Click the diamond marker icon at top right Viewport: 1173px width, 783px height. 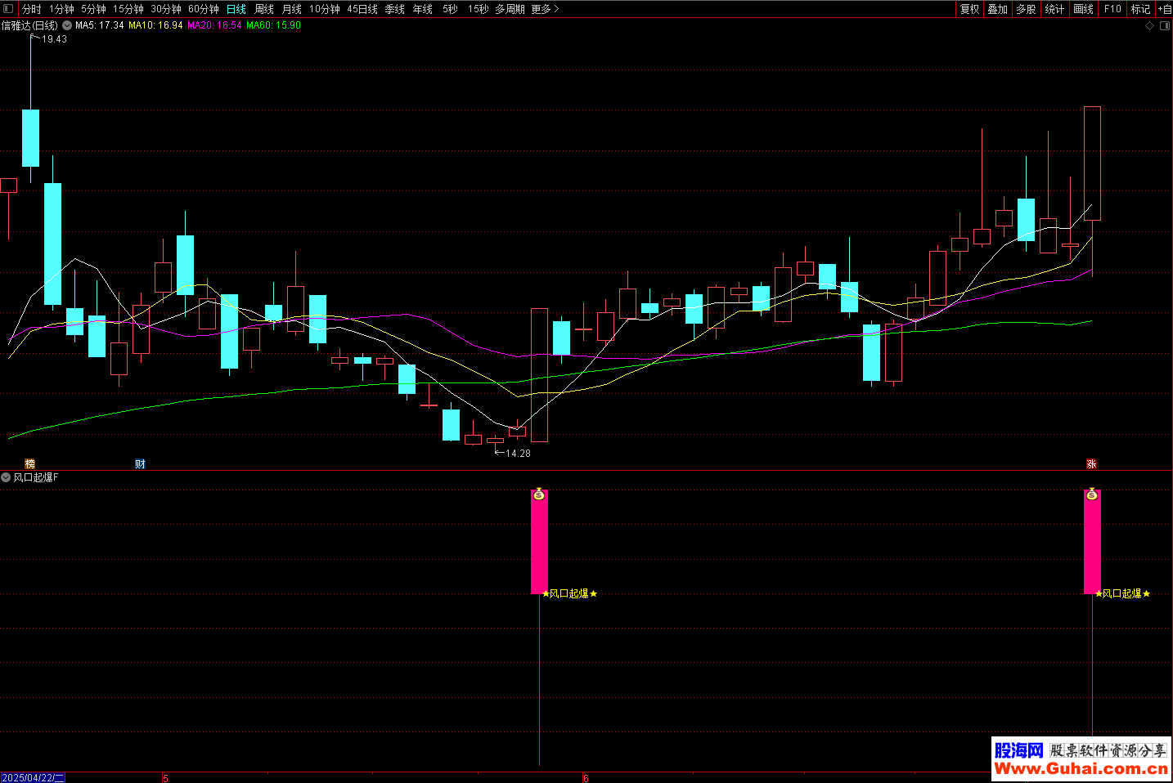1149,26
